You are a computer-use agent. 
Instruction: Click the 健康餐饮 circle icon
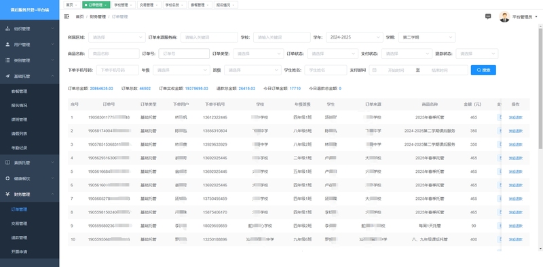click(x=7, y=178)
